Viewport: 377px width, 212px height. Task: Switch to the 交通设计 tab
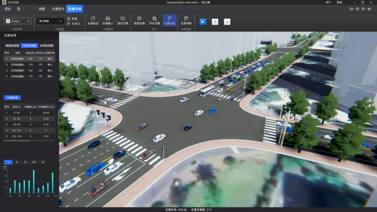point(58,9)
